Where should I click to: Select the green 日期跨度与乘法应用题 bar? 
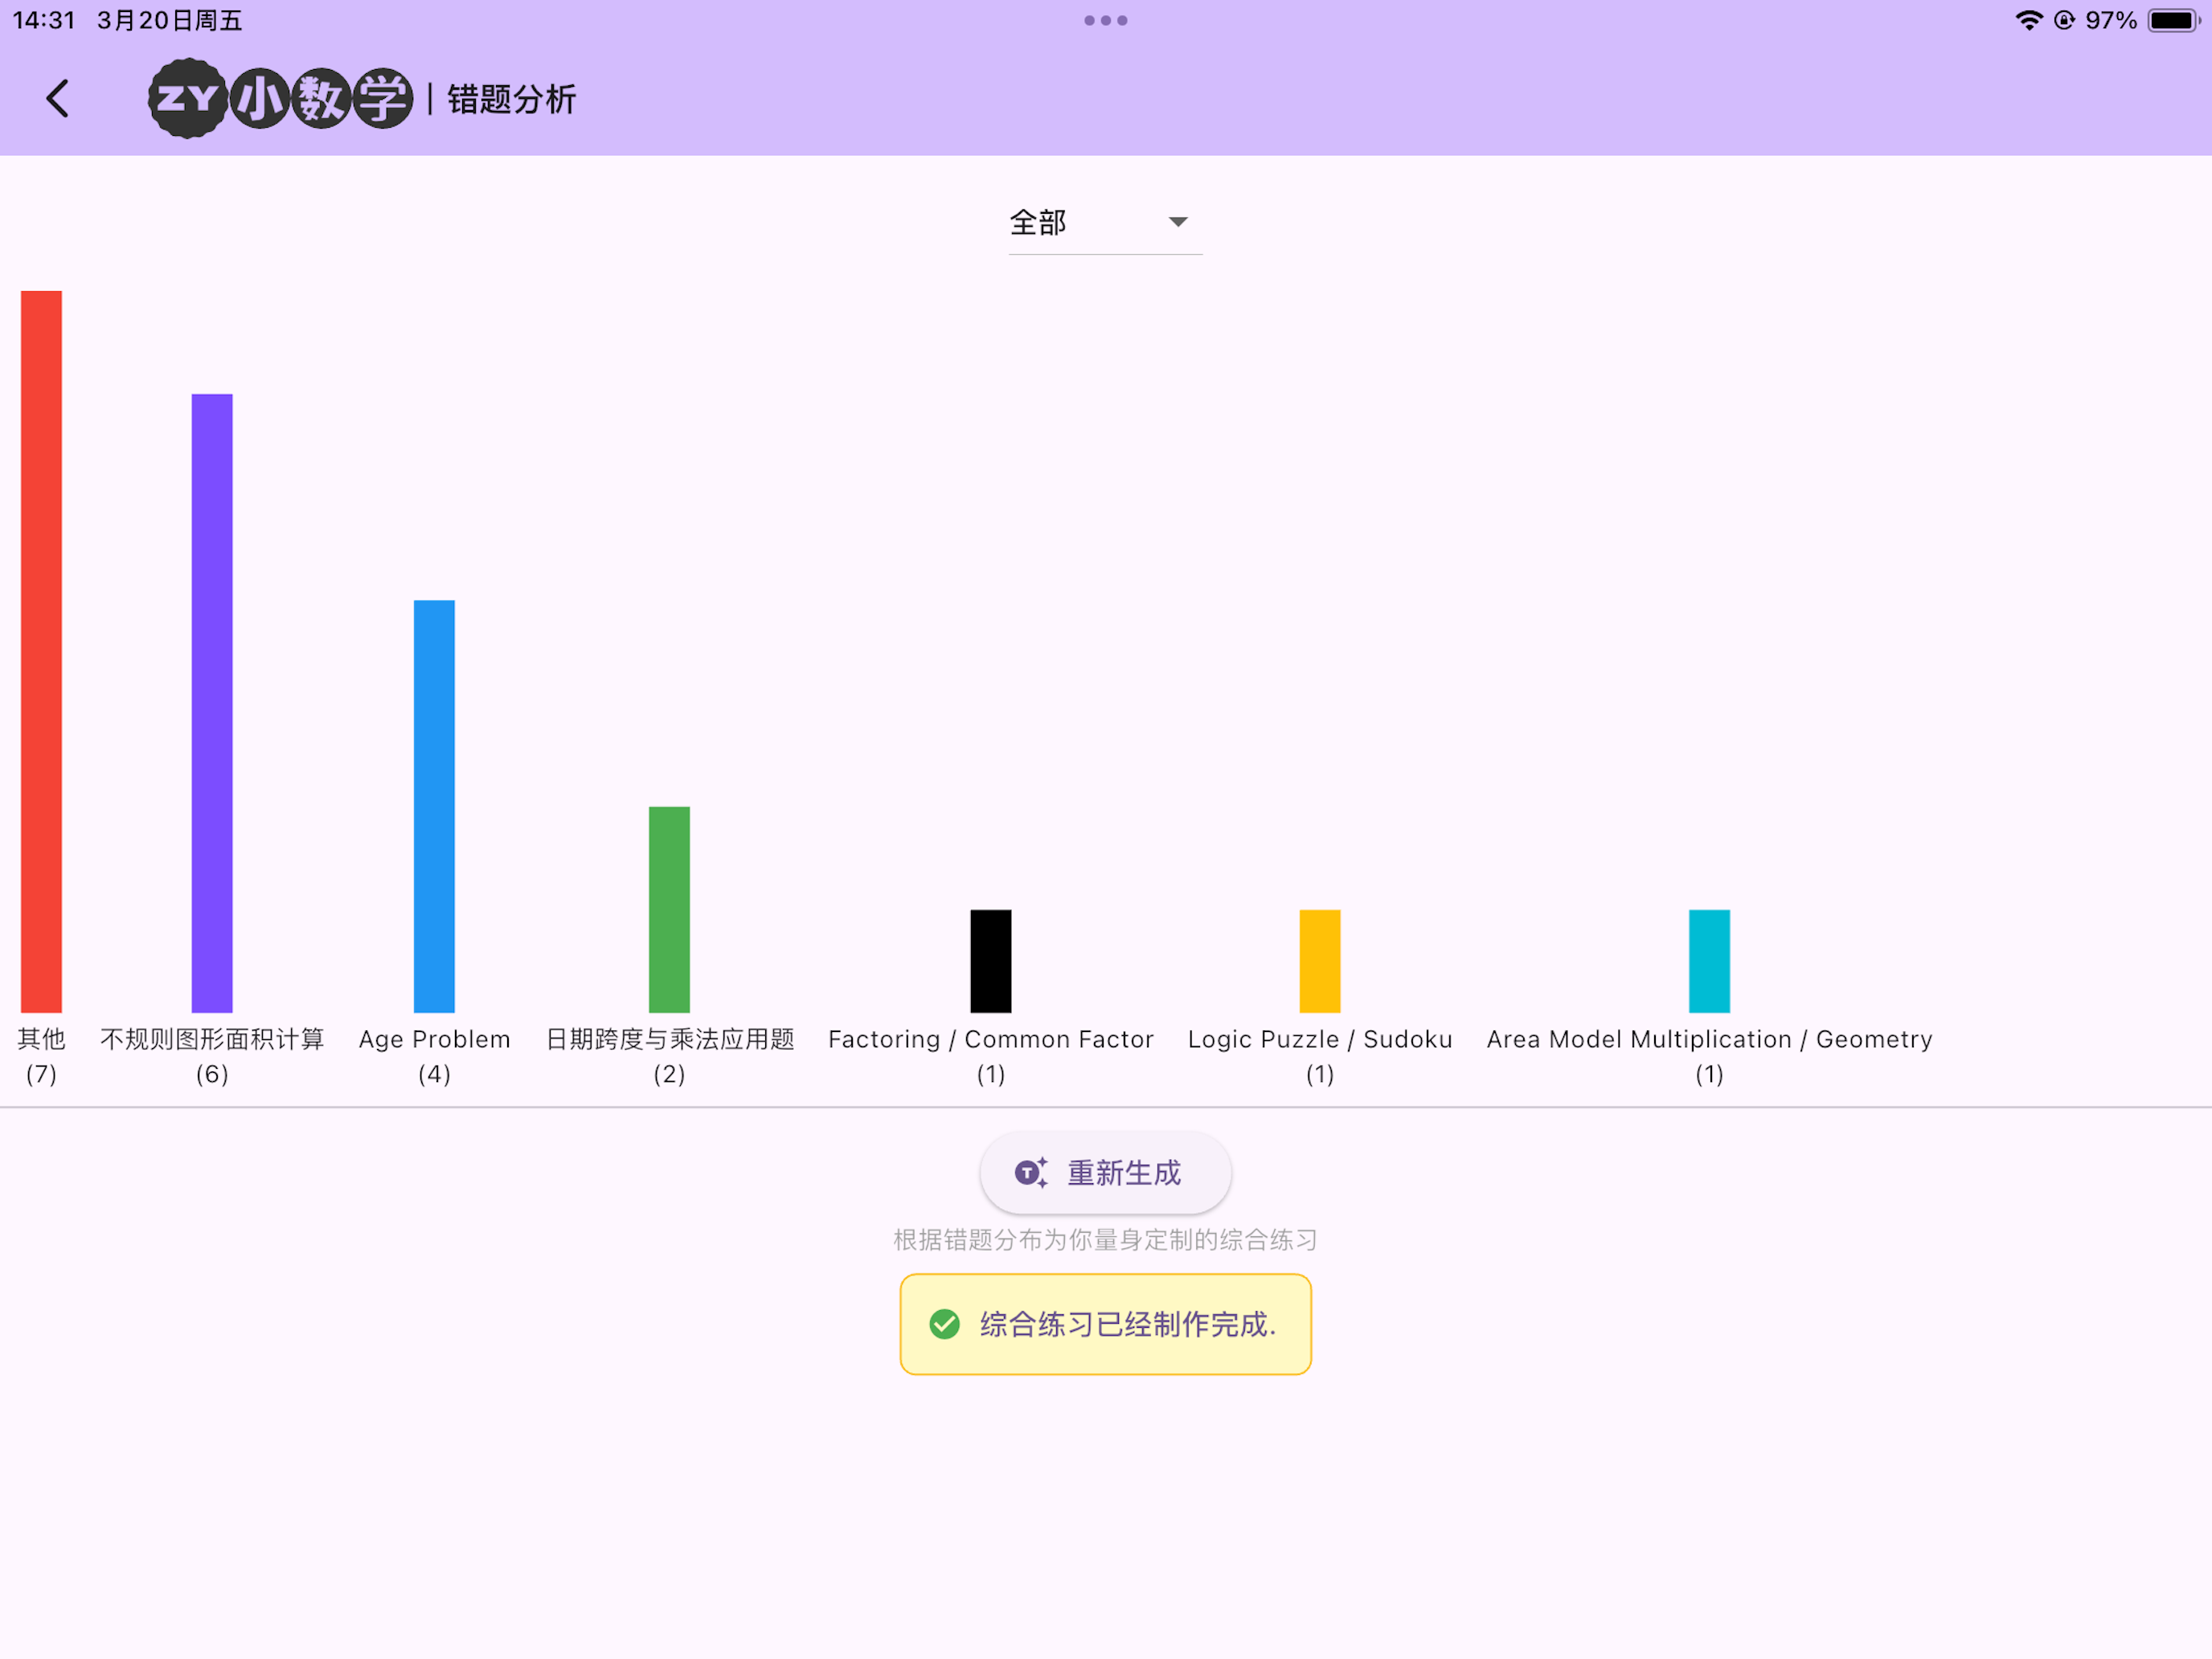coord(669,909)
